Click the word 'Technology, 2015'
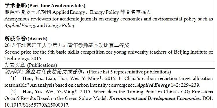The width and height of the screenshot is (217, 108). [23, 59]
